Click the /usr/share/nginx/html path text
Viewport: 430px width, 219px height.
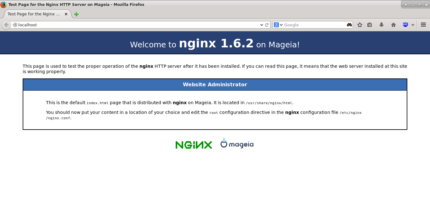tap(269, 103)
